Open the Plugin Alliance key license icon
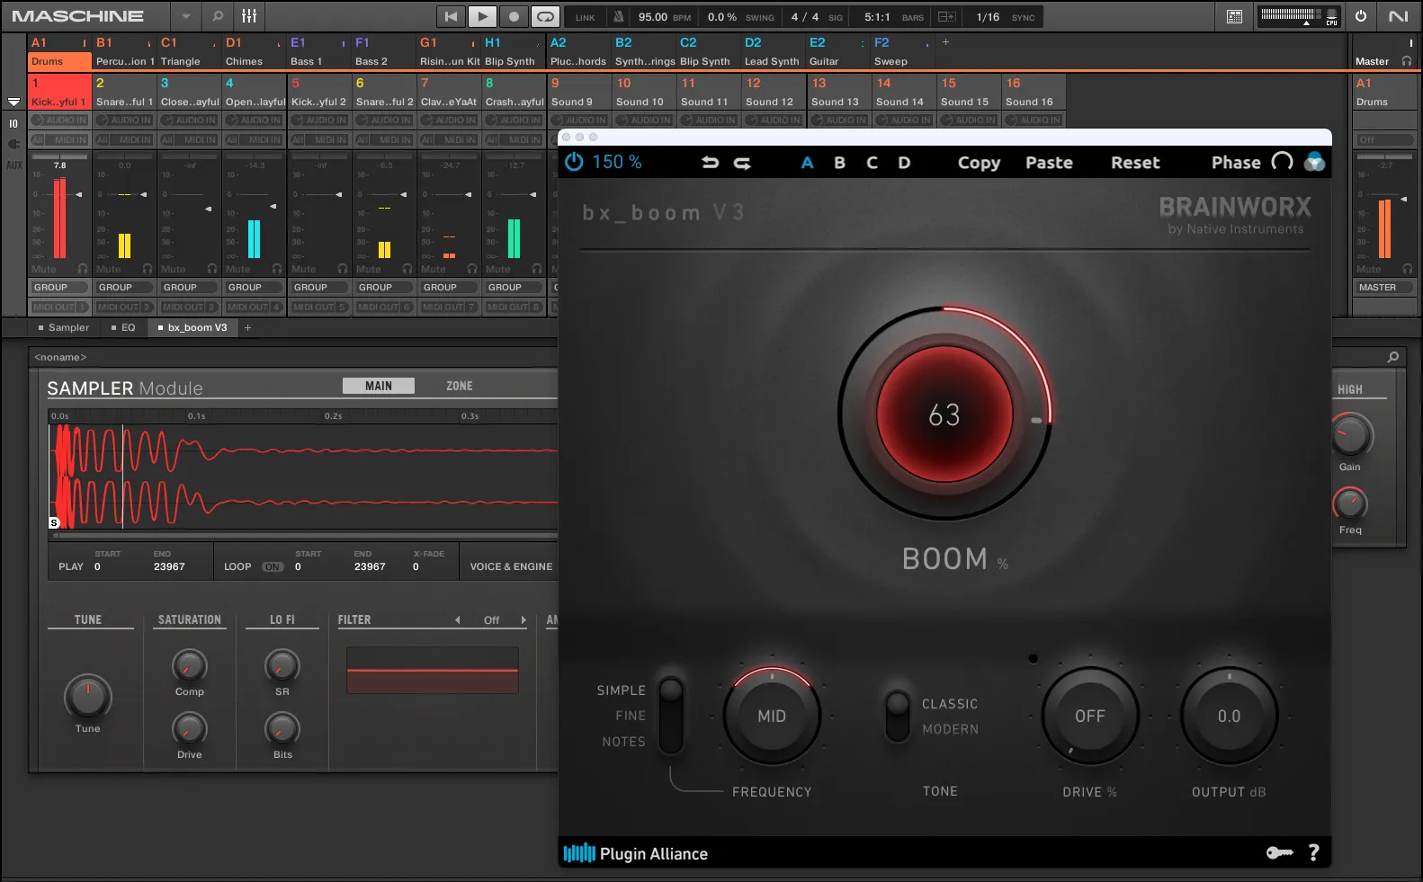Screen dimensions: 1423x882 pos(1279,852)
